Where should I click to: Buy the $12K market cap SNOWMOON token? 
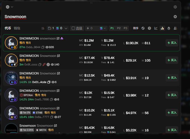172,95
